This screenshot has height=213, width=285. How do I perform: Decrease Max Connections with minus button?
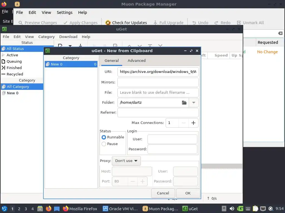point(184,123)
